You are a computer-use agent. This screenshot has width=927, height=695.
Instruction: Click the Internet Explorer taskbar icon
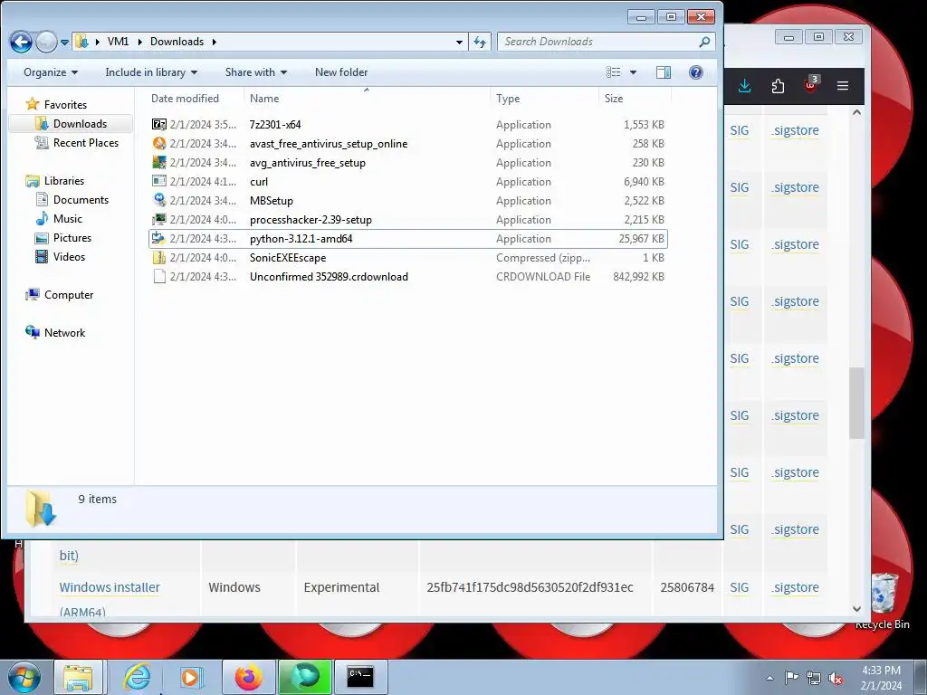[x=138, y=677]
